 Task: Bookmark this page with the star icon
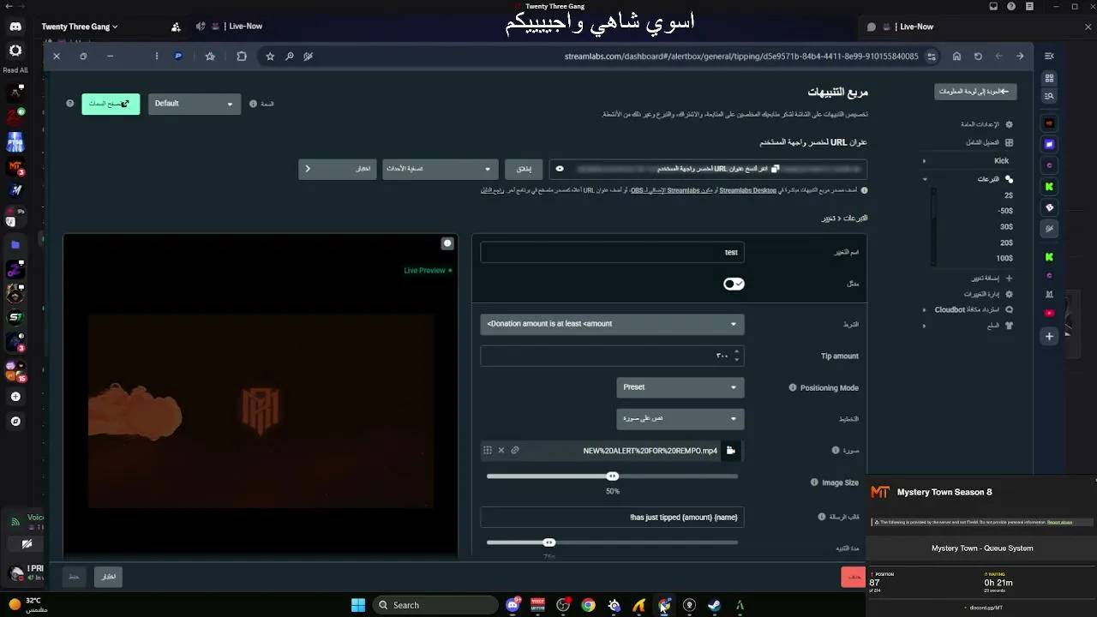(x=270, y=57)
